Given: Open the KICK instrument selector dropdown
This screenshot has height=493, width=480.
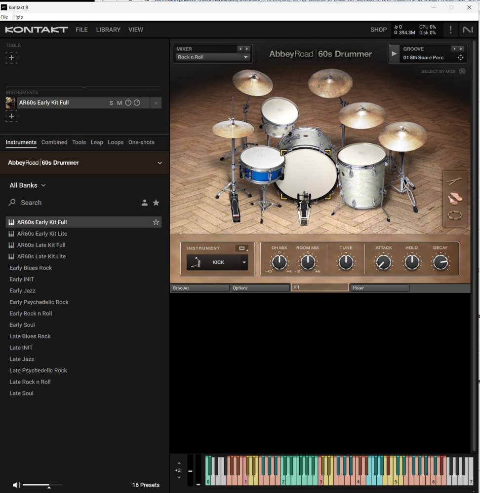Looking at the screenshot, I should point(244,262).
